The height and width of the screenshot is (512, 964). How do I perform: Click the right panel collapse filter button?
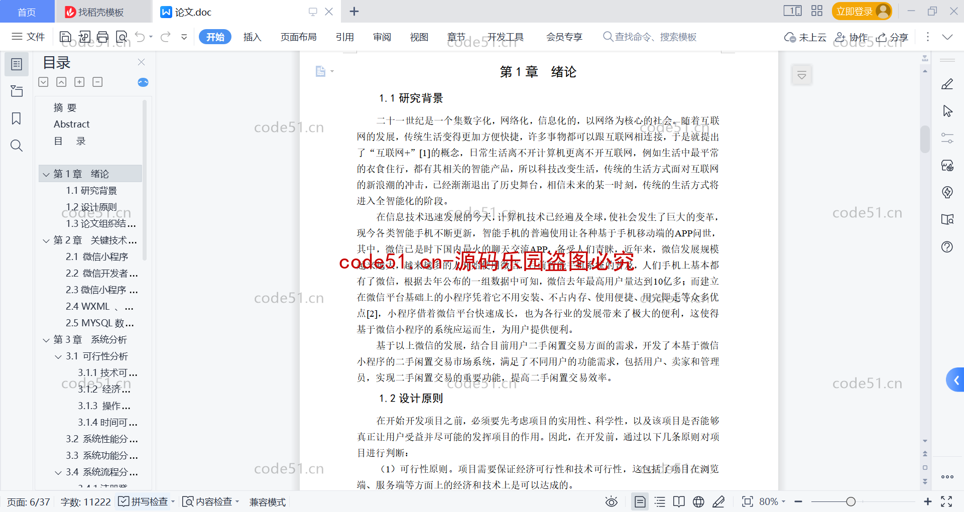click(x=802, y=75)
